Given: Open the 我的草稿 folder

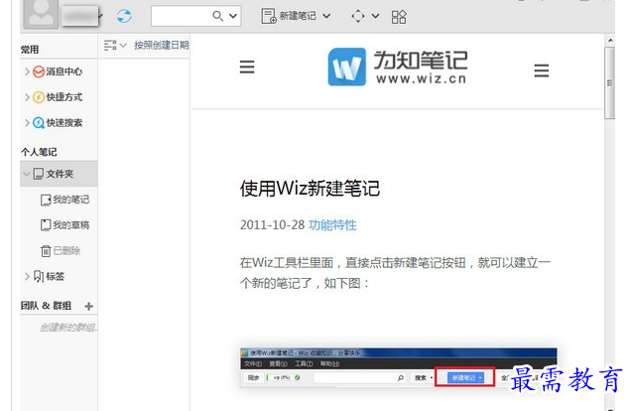Looking at the screenshot, I should (x=71, y=224).
